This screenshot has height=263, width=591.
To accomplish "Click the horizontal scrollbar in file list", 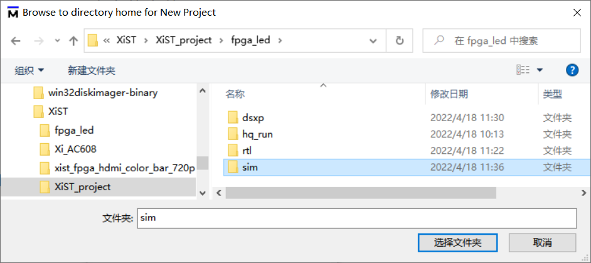I will click(361, 193).
